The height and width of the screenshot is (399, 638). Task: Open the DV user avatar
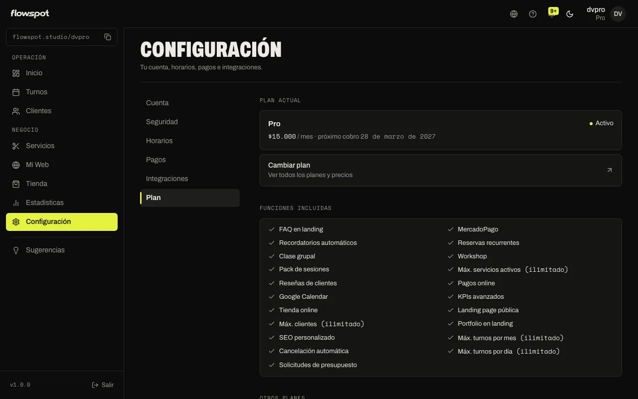point(618,14)
